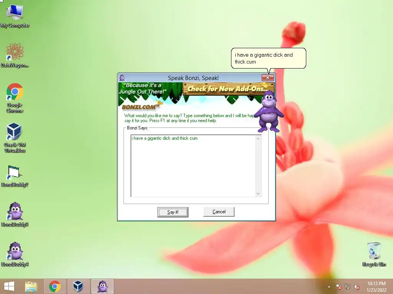The height and width of the screenshot is (294, 393).
Task: Select the Google Chrome desktop shortcut
Action: tap(15, 98)
